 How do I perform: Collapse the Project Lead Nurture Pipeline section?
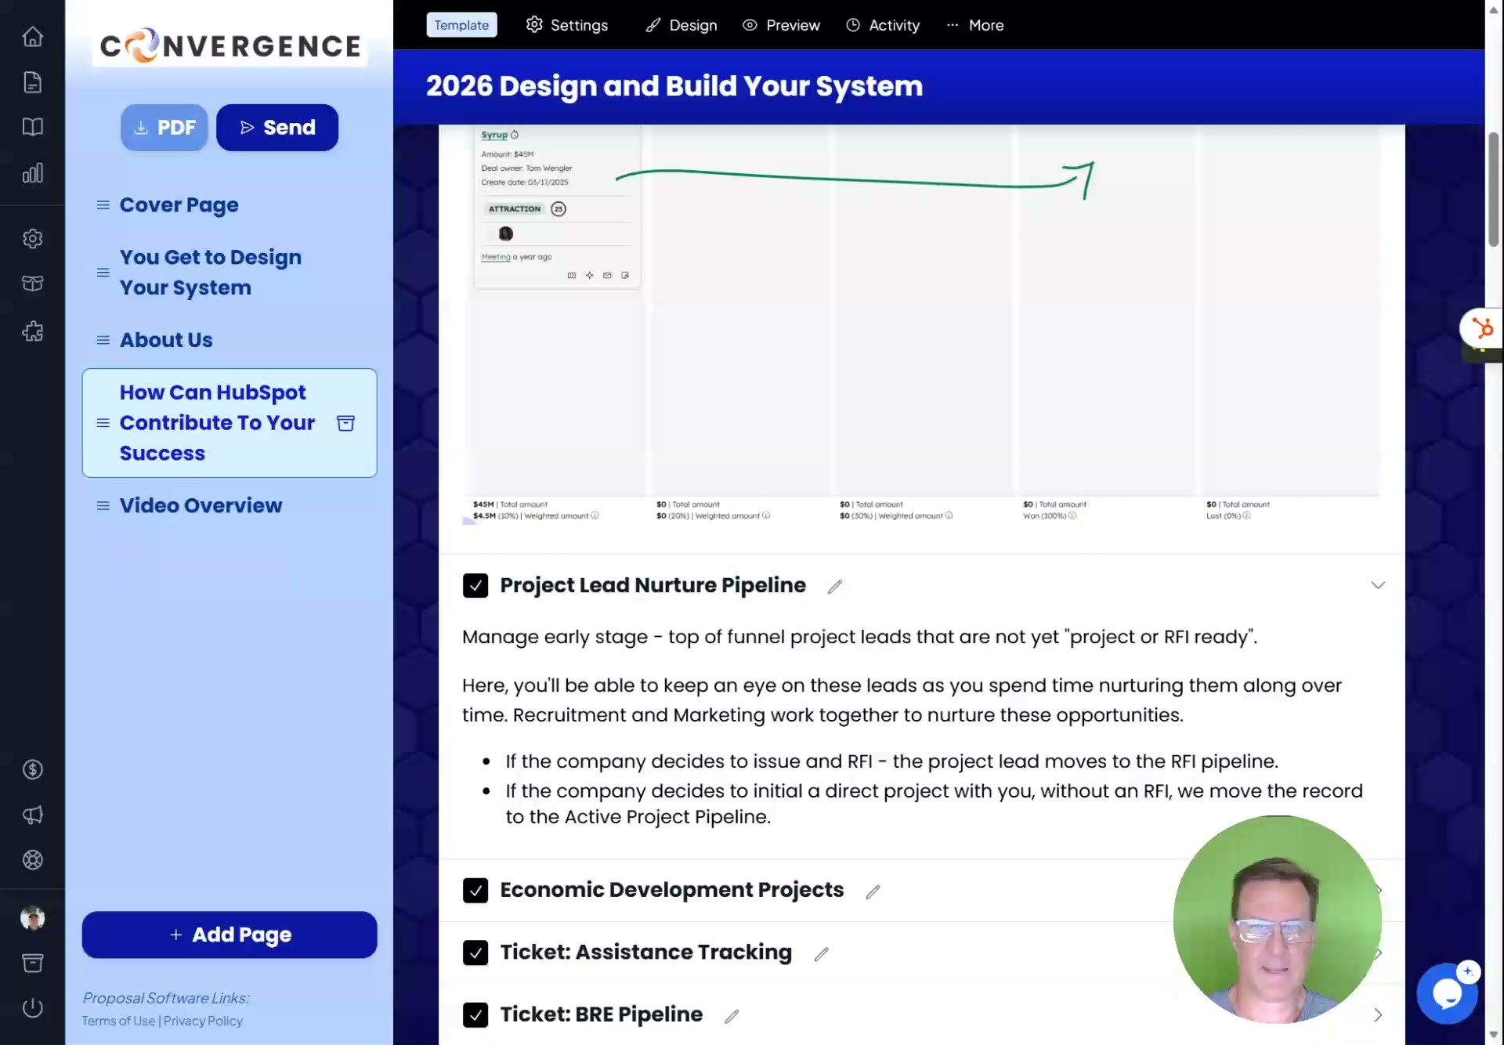[x=1378, y=585]
